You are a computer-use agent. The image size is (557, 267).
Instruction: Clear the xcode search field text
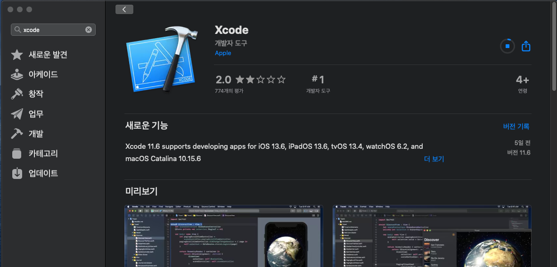tap(89, 30)
